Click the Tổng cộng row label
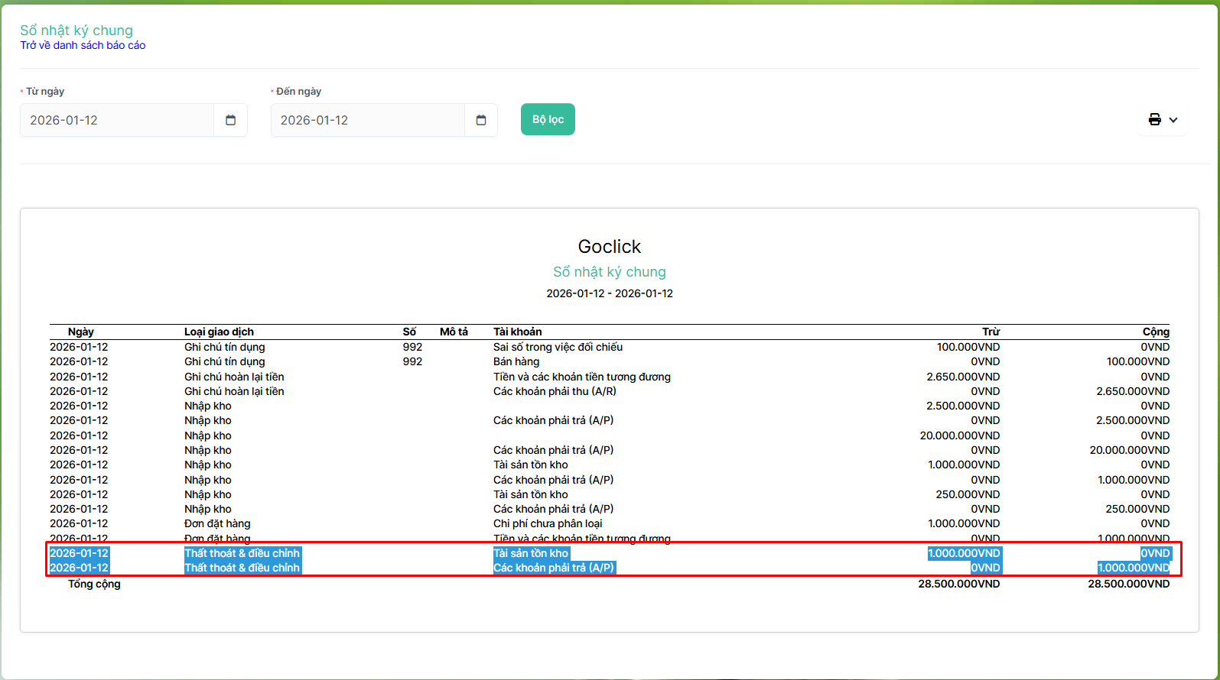Image resolution: width=1220 pixels, height=680 pixels. 94,584
